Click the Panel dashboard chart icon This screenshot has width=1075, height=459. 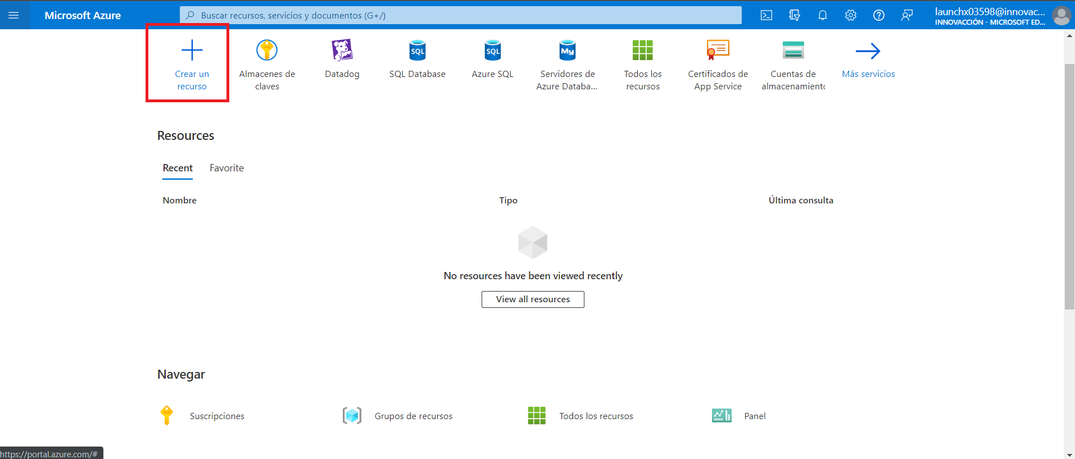coord(722,416)
